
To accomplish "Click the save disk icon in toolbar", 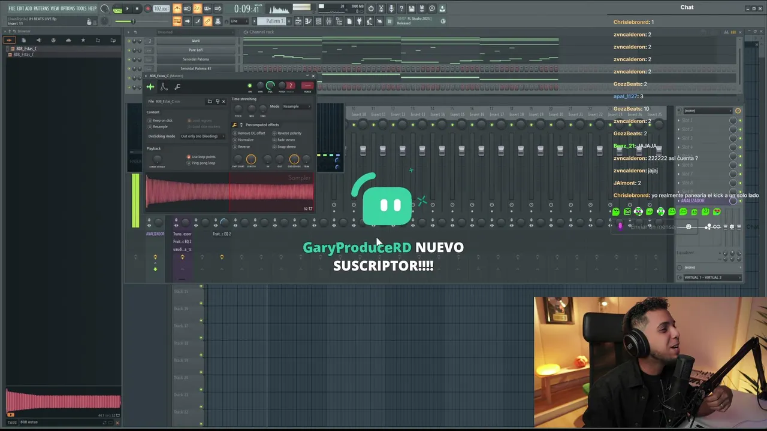I will tap(412, 8).
